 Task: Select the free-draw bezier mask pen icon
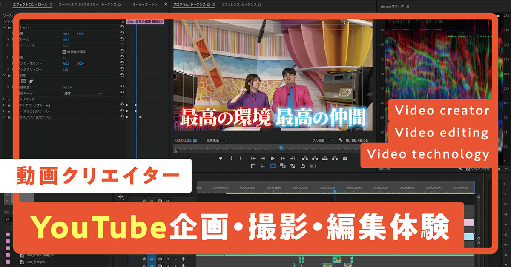point(31,81)
